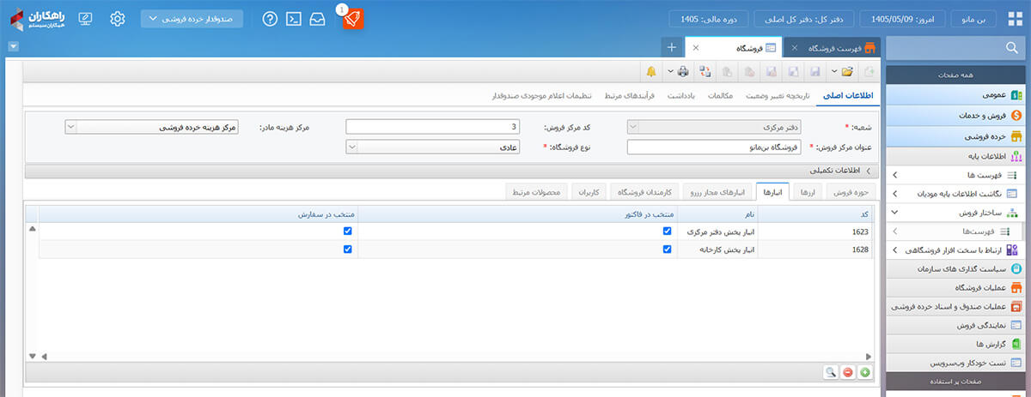Image resolution: width=1031 pixels, height=397 pixels.
Task: Click the magnifier search icon below grid
Action: [x=831, y=372]
